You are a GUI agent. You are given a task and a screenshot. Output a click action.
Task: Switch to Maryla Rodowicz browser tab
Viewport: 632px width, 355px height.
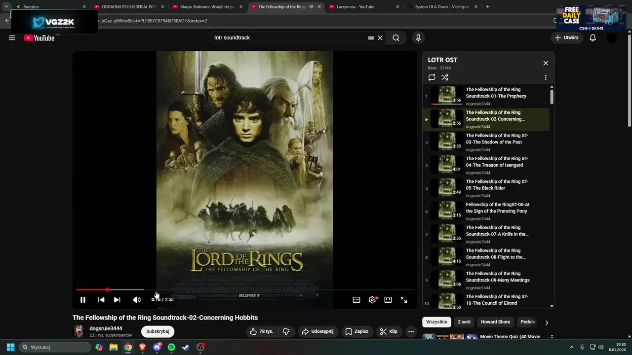coord(206,7)
